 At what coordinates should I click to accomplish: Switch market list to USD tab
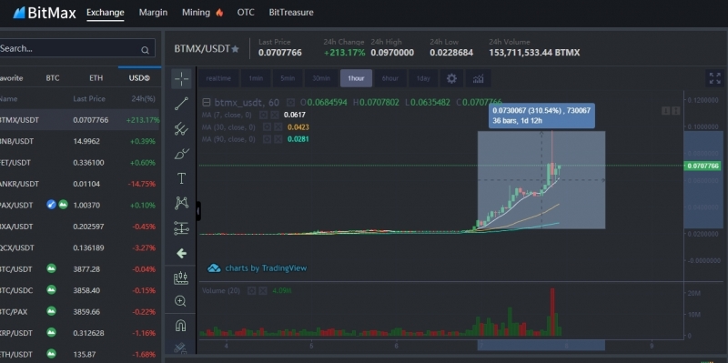139,78
